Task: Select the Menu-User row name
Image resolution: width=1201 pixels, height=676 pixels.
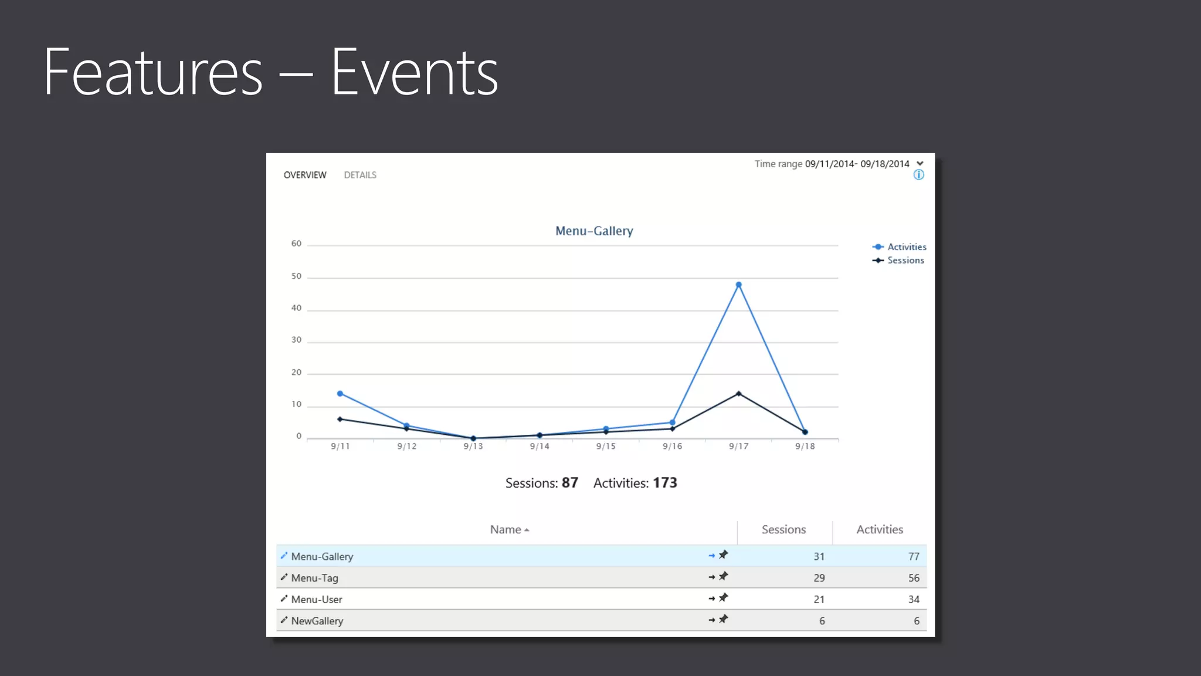Action: [x=317, y=599]
